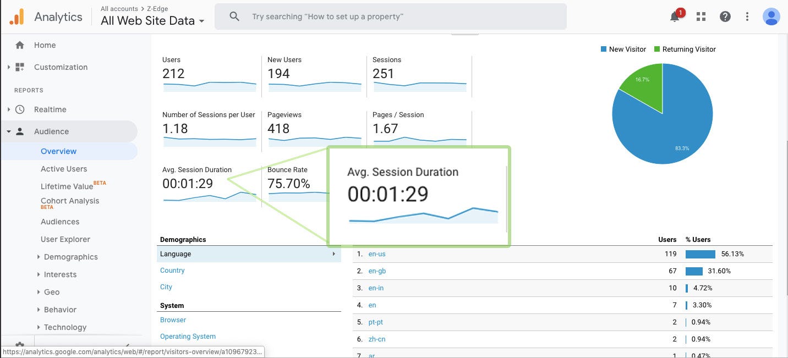Select the Language demographic row
Image resolution: width=788 pixels, height=358 pixels.
point(249,254)
